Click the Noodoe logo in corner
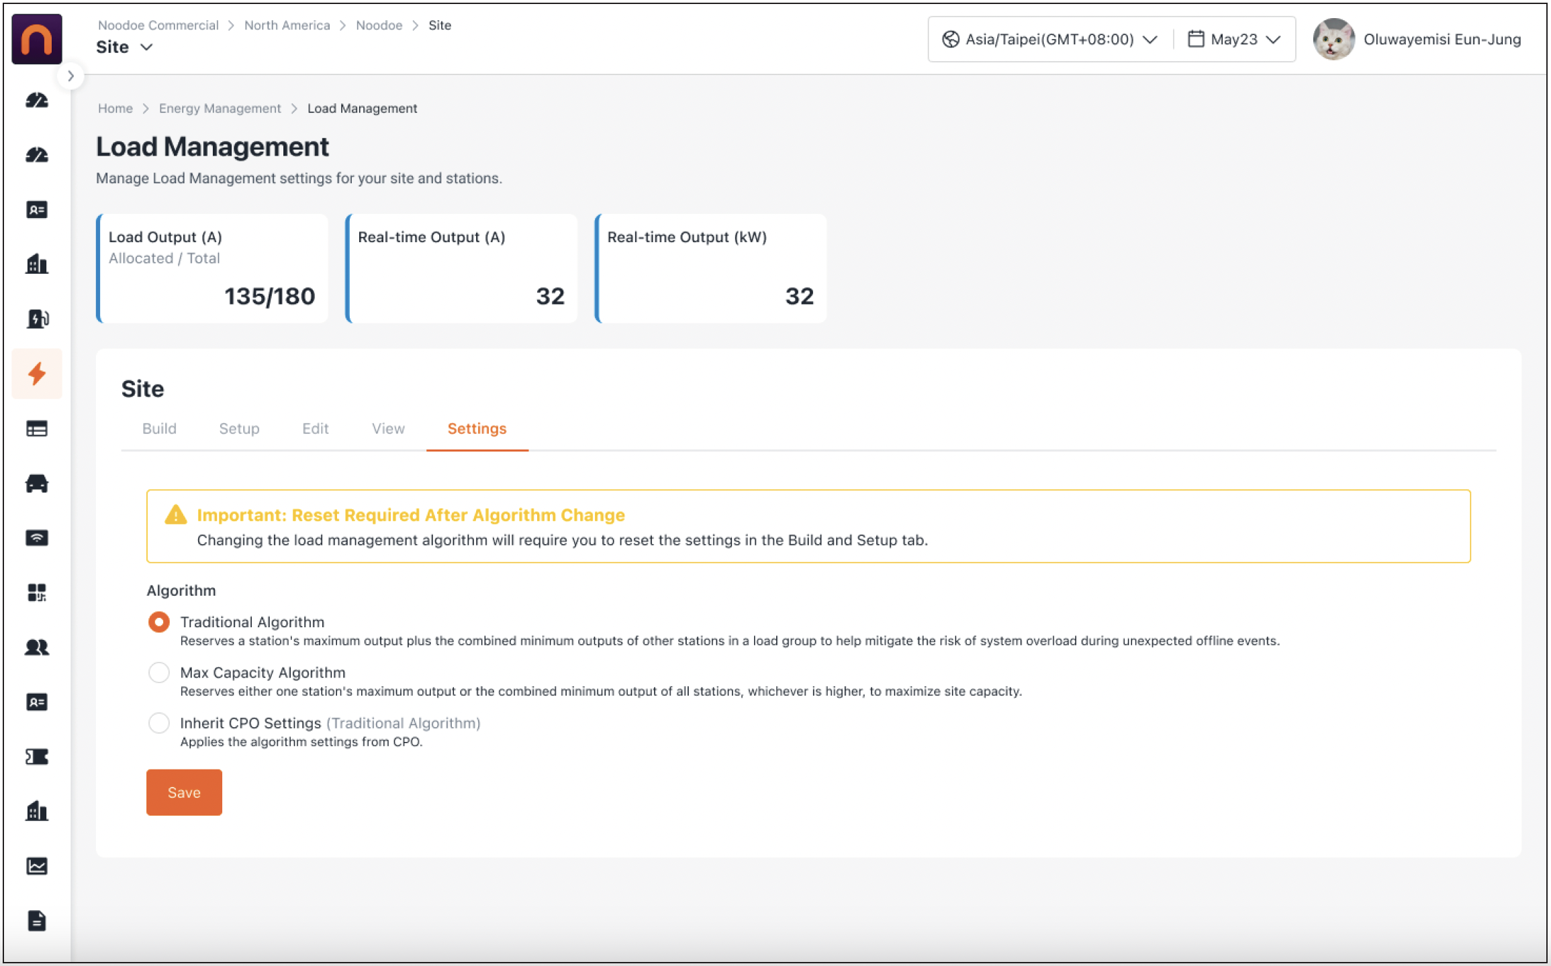Image resolution: width=1551 pixels, height=966 pixels. click(x=37, y=40)
